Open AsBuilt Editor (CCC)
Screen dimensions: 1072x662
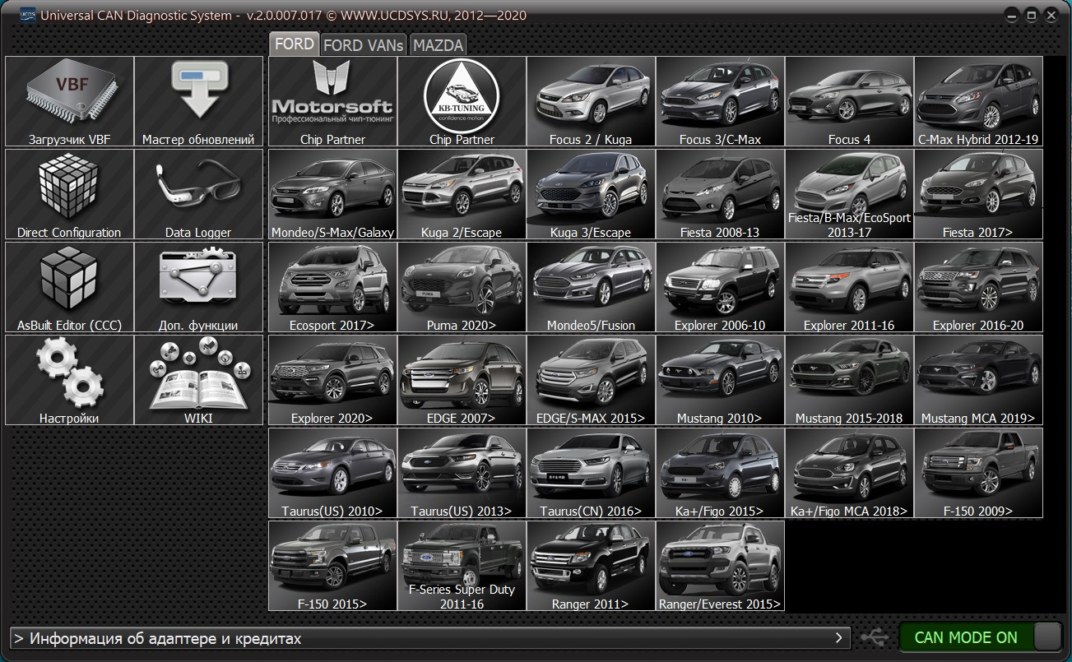(69, 287)
